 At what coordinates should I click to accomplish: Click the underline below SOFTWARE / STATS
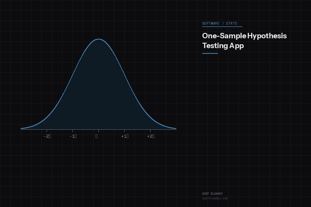point(222,26)
